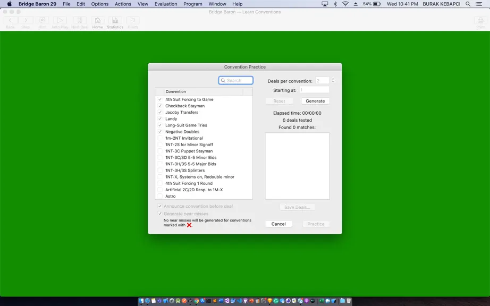This screenshot has height=306, width=490.
Task: Open the Edit menu
Action: 81,4
